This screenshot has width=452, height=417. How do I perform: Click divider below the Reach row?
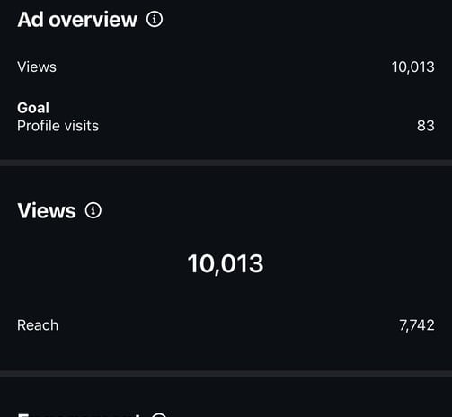[x=226, y=374]
